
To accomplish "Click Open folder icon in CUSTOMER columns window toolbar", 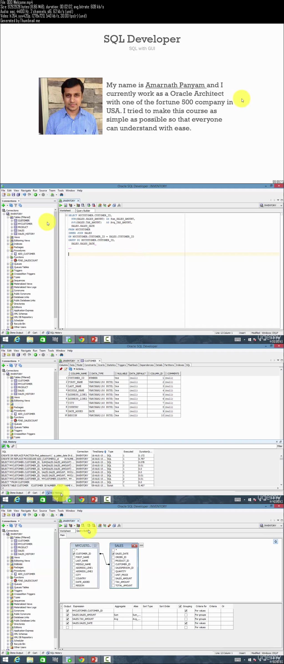I will tap(9, 355).
